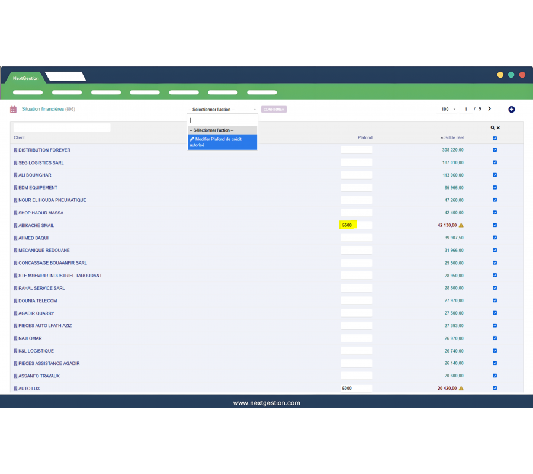
Task: Open the ABIKACHE SMAIL client link
Action: click(36, 225)
